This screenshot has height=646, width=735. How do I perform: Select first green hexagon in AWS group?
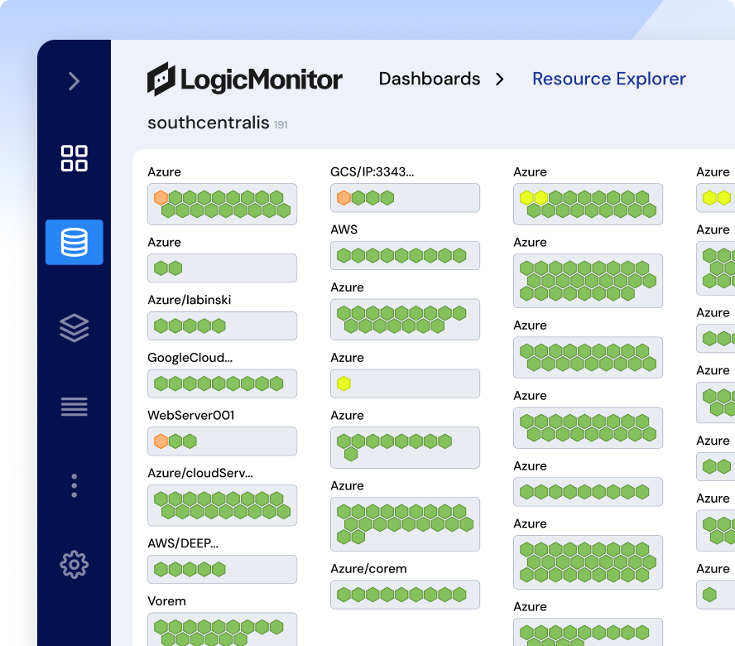click(343, 256)
